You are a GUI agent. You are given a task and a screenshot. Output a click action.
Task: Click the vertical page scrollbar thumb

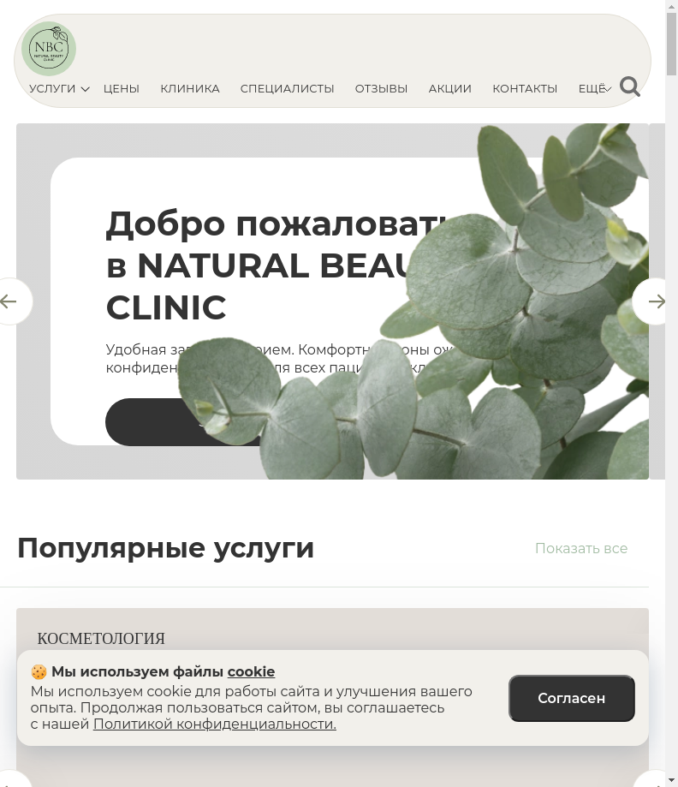click(x=671, y=45)
